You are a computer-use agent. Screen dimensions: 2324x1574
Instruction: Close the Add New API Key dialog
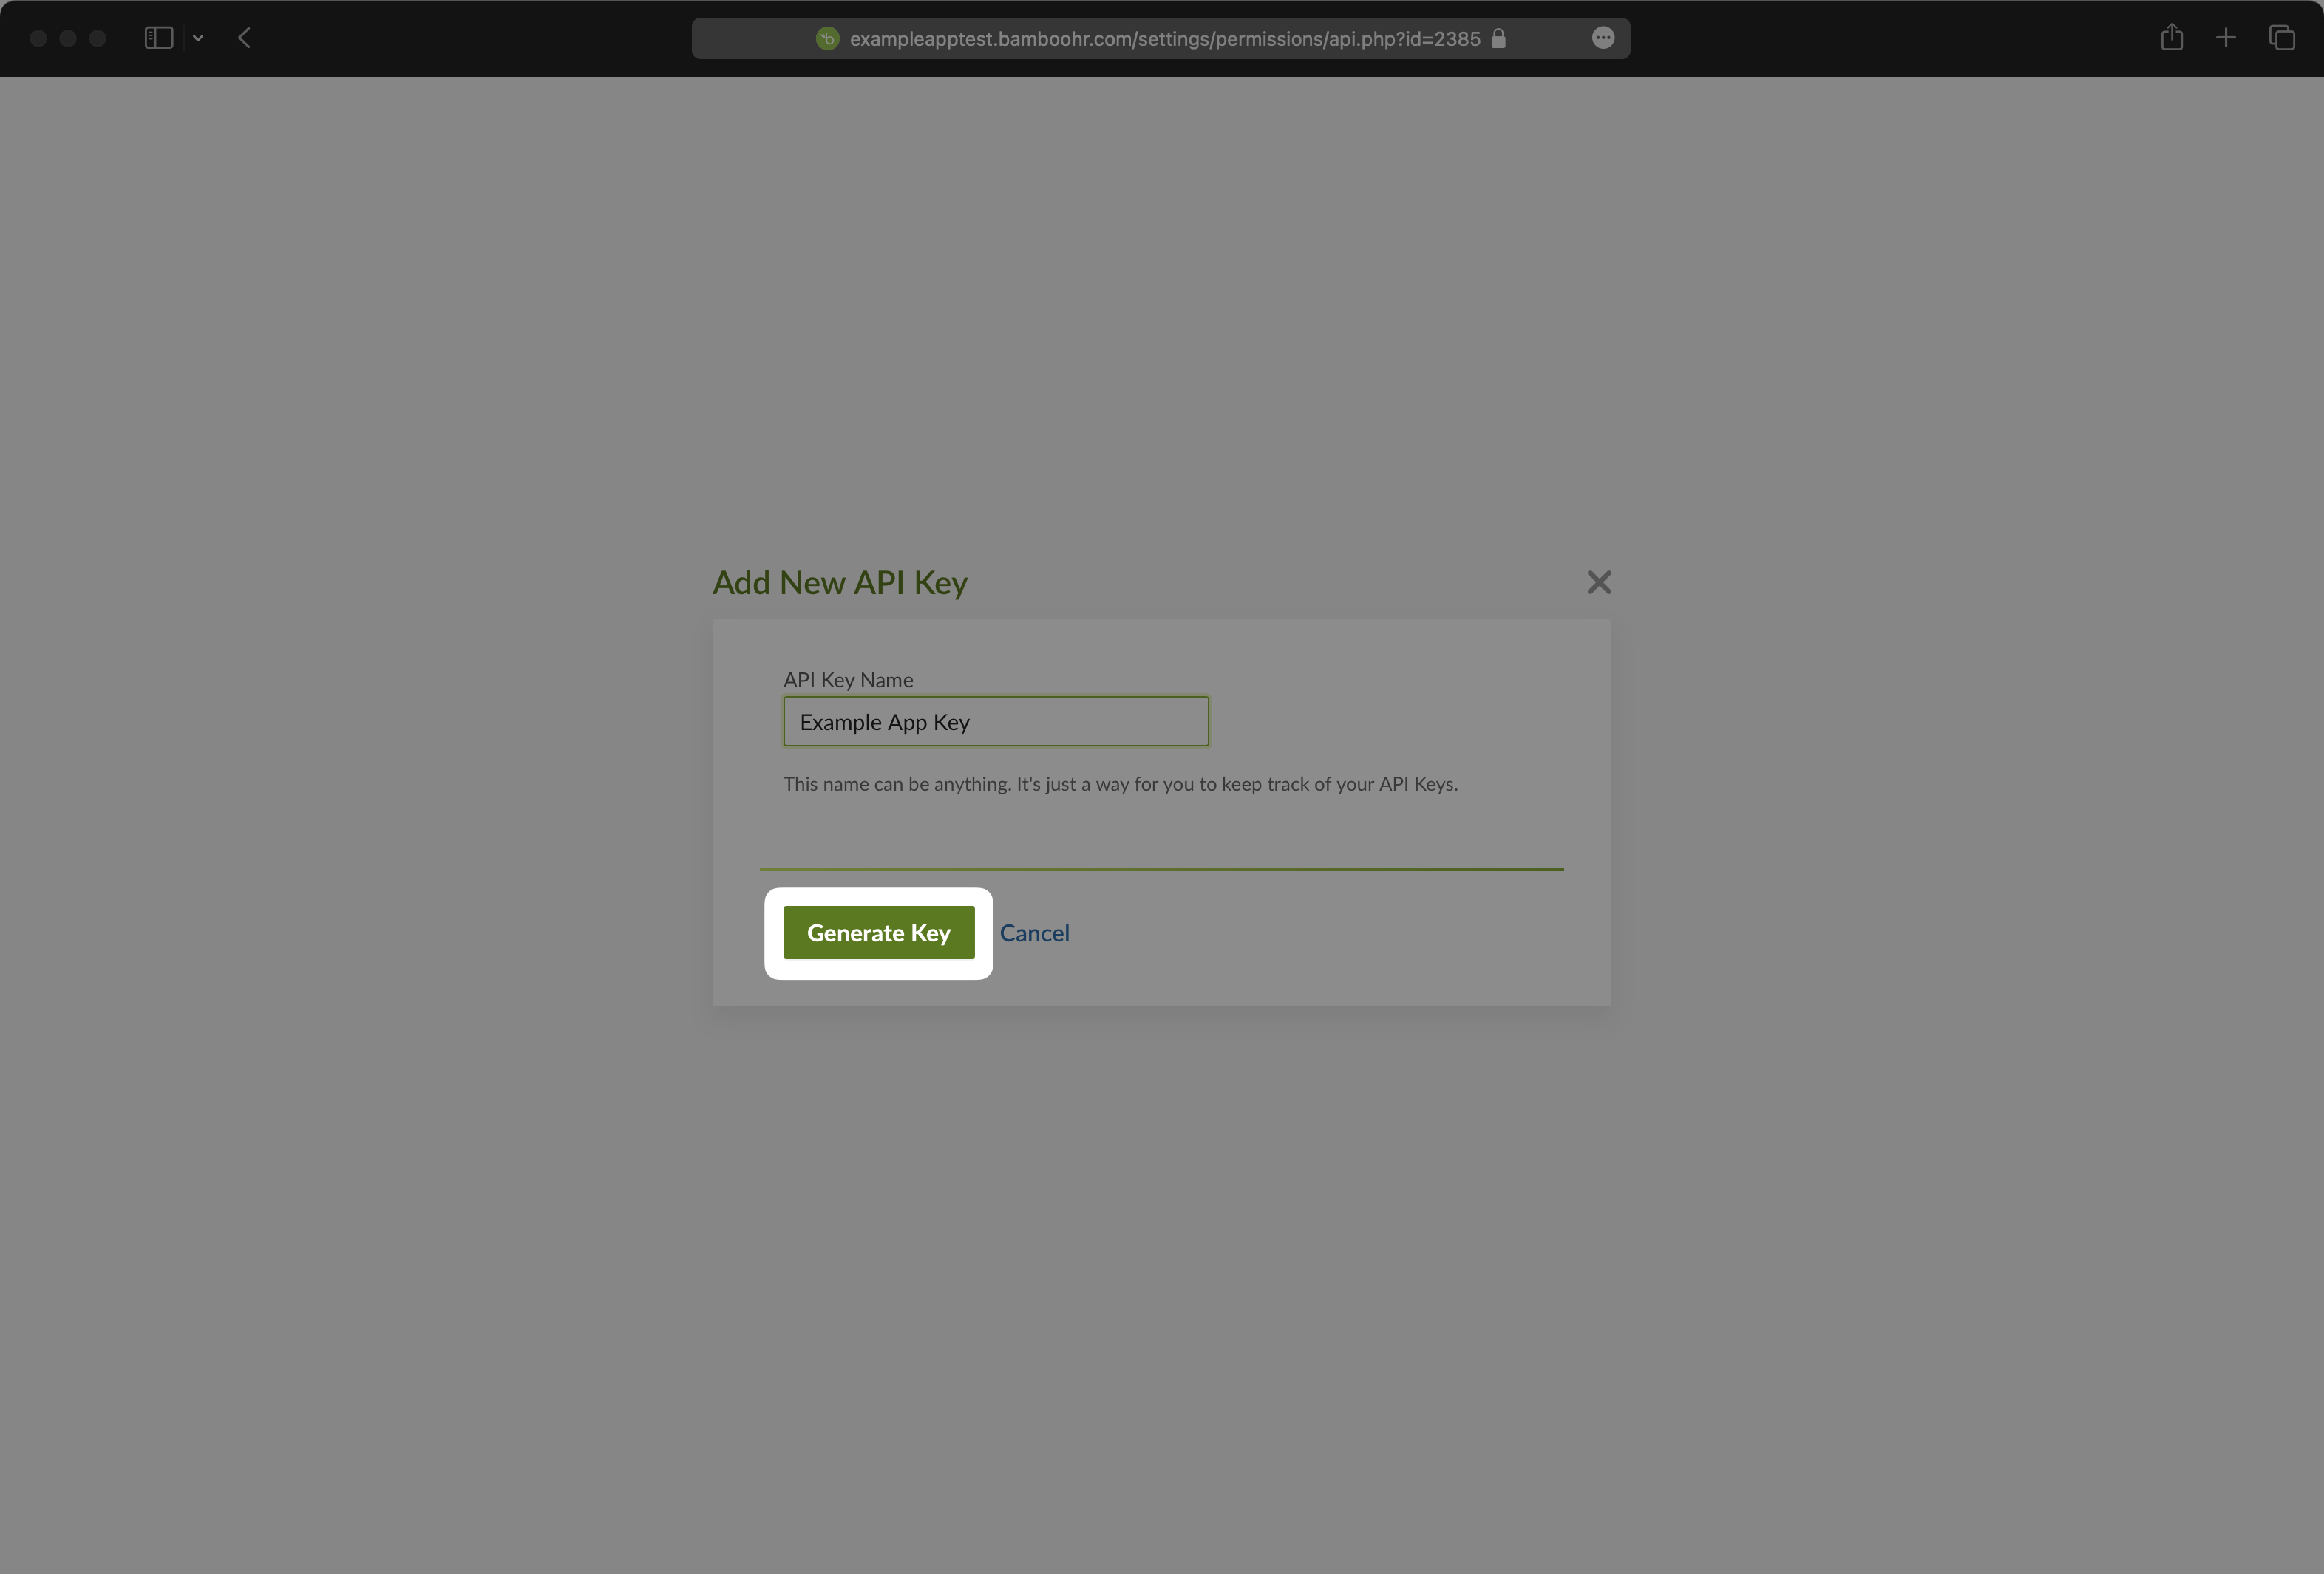coord(1598,582)
